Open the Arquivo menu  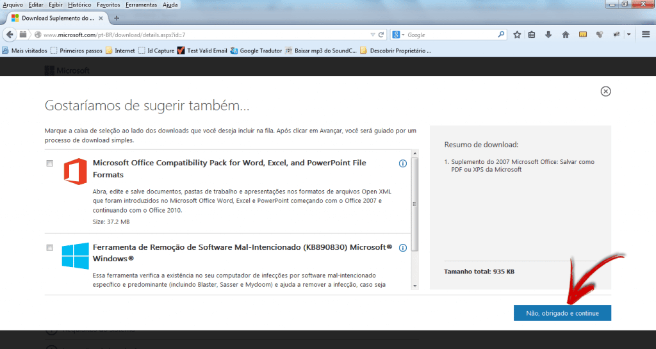[13, 4]
